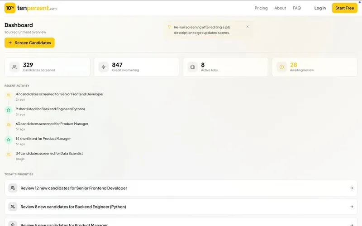
Task: Click the Active Jobs briefcase icon
Action: pos(193,67)
